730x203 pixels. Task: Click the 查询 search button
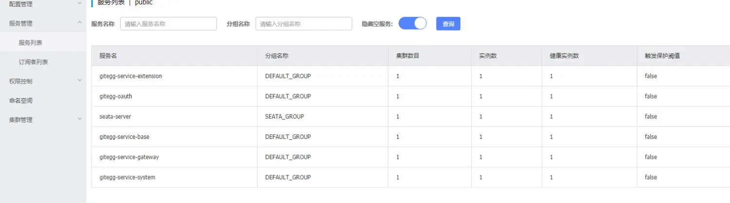point(448,24)
